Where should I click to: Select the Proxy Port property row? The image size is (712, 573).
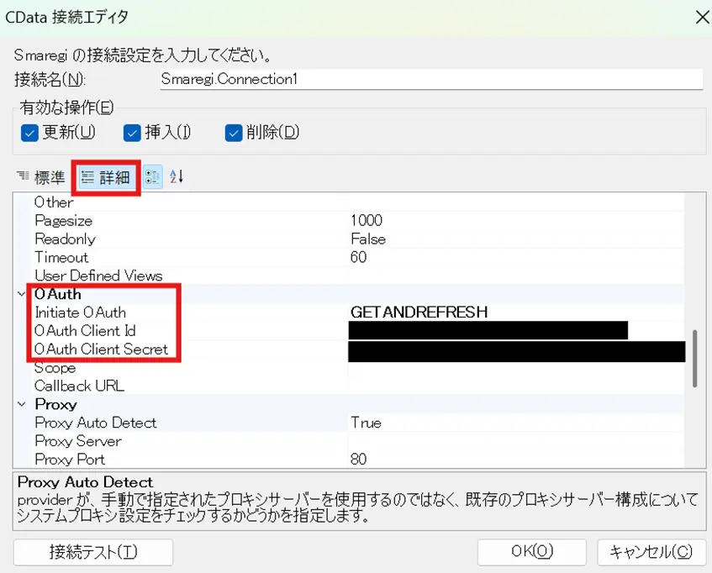[359, 459]
